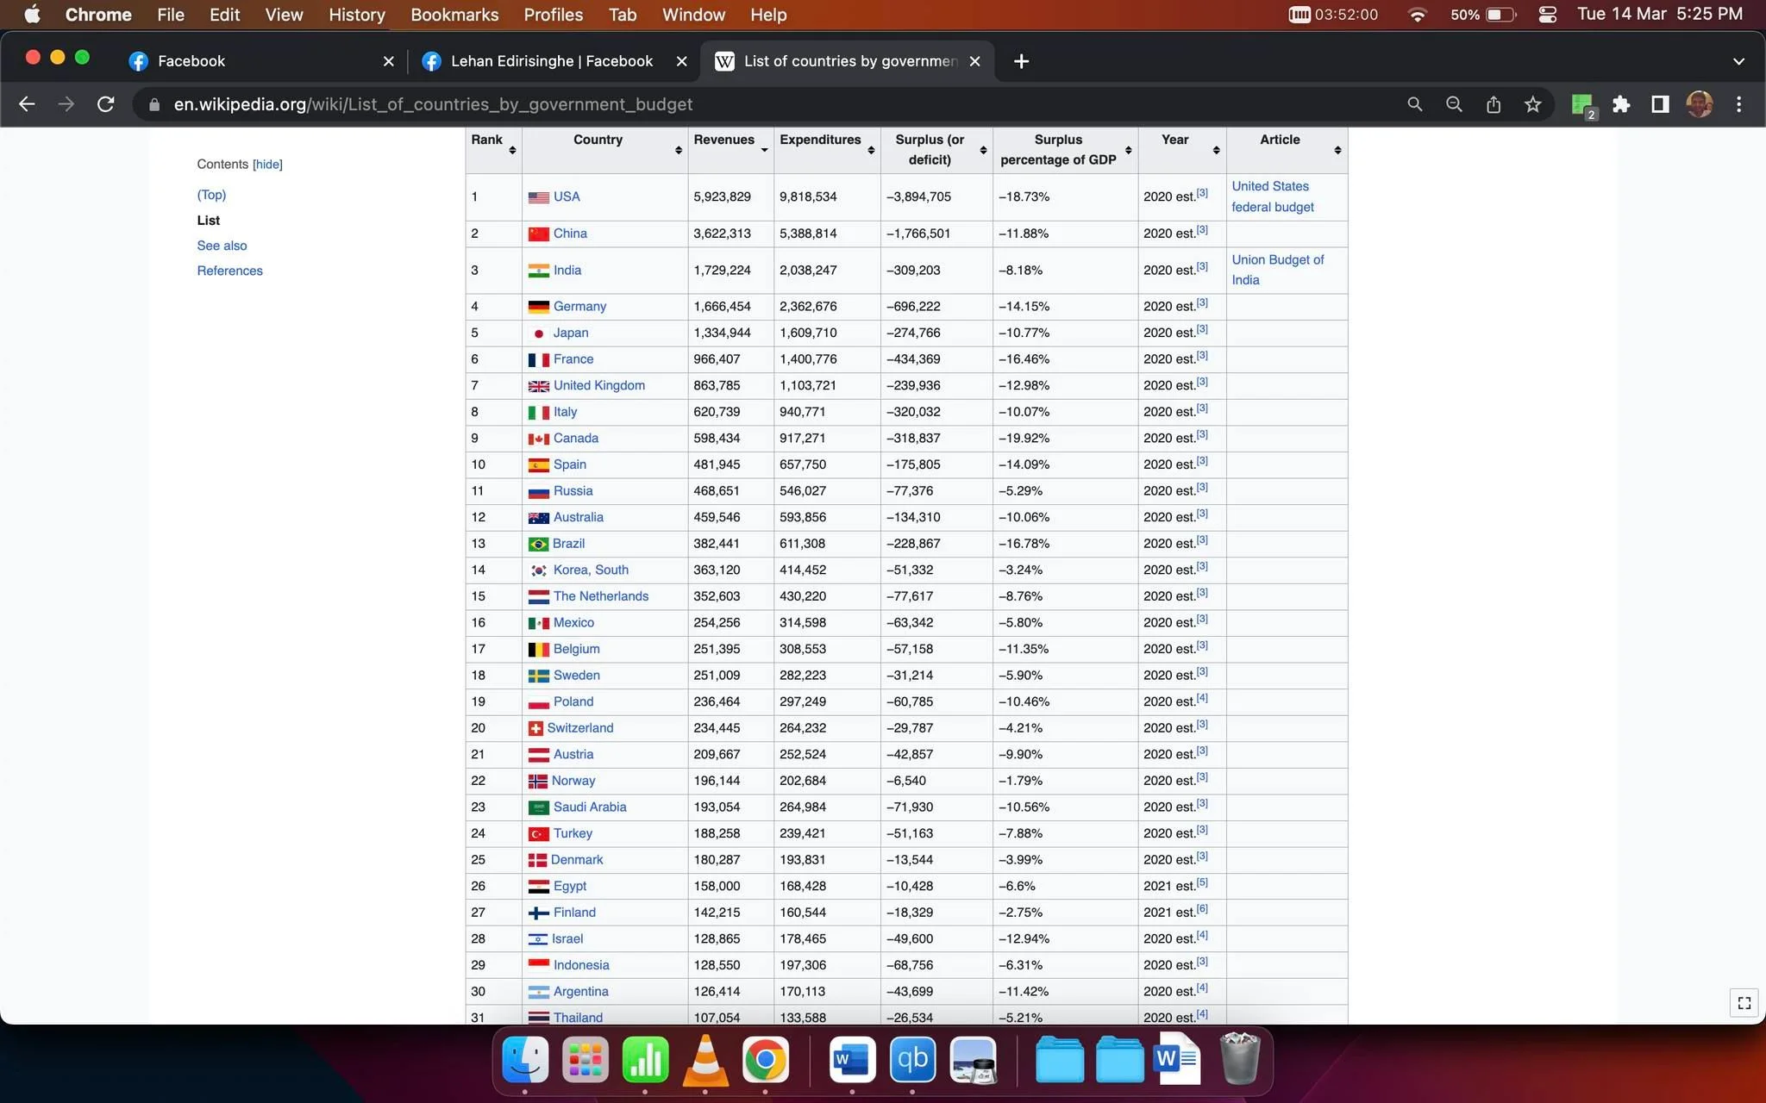1766x1103 pixels.
Task: Switch to Lehan Edirisinghe Facebook tab
Action: (x=552, y=61)
